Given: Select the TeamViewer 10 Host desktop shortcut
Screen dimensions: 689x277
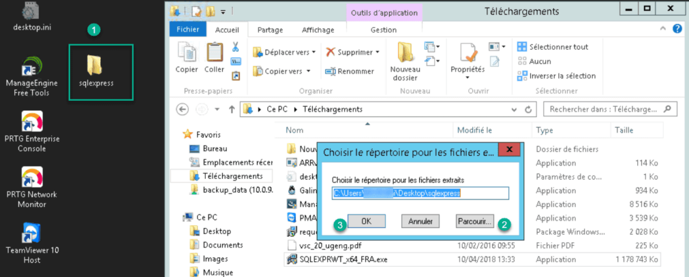Looking at the screenshot, I should (32, 243).
